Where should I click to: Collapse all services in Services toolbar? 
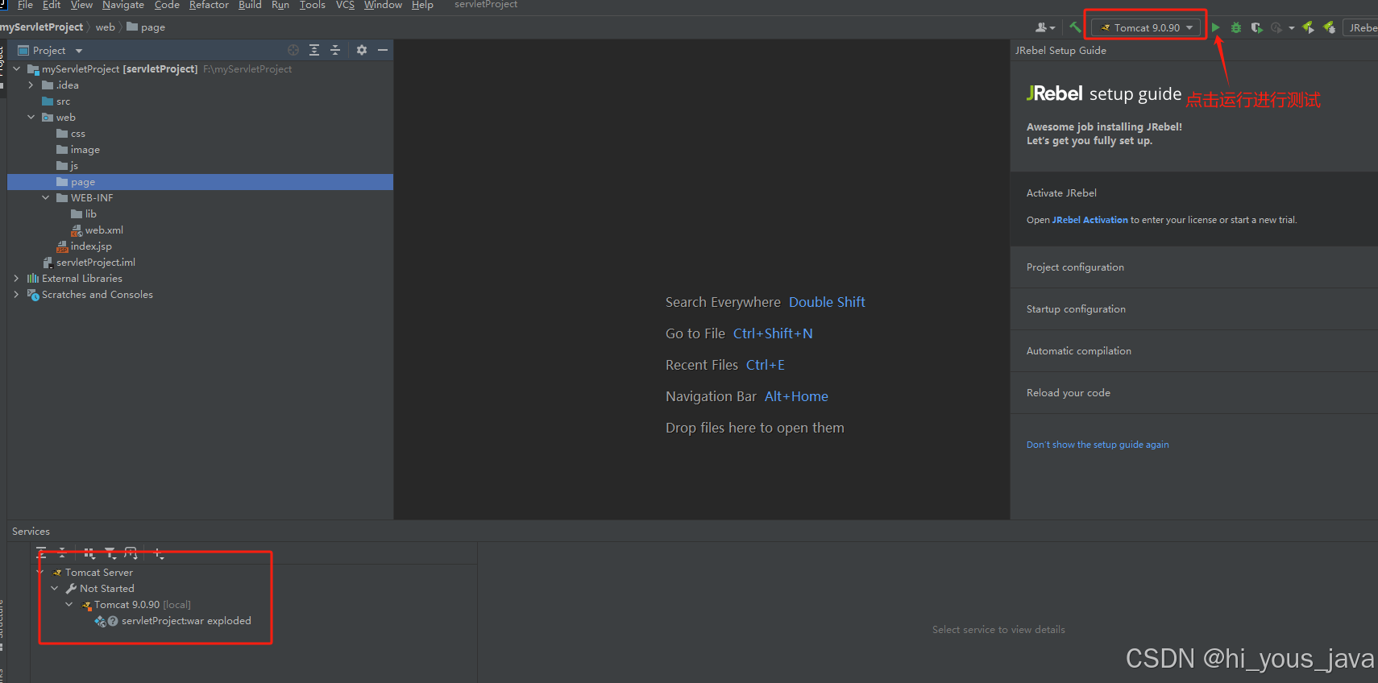coord(62,553)
